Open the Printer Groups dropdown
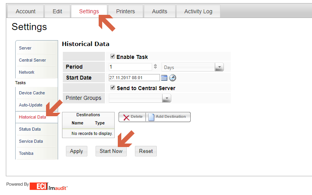 [167, 98]
